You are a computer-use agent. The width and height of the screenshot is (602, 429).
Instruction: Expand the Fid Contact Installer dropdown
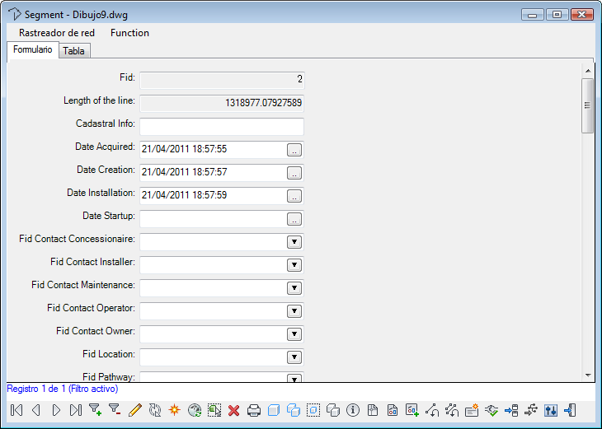tap(294, 265)
